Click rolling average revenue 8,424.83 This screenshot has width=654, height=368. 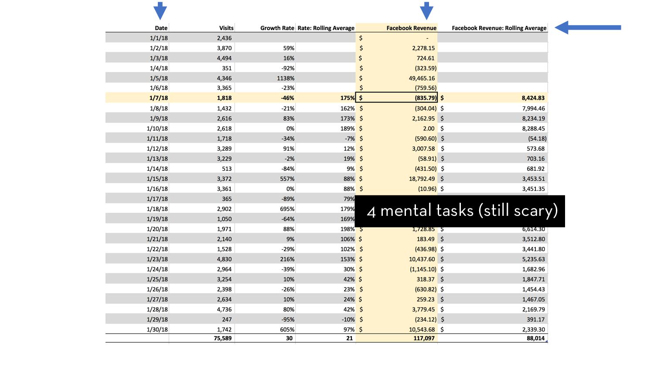click(533, 98)
